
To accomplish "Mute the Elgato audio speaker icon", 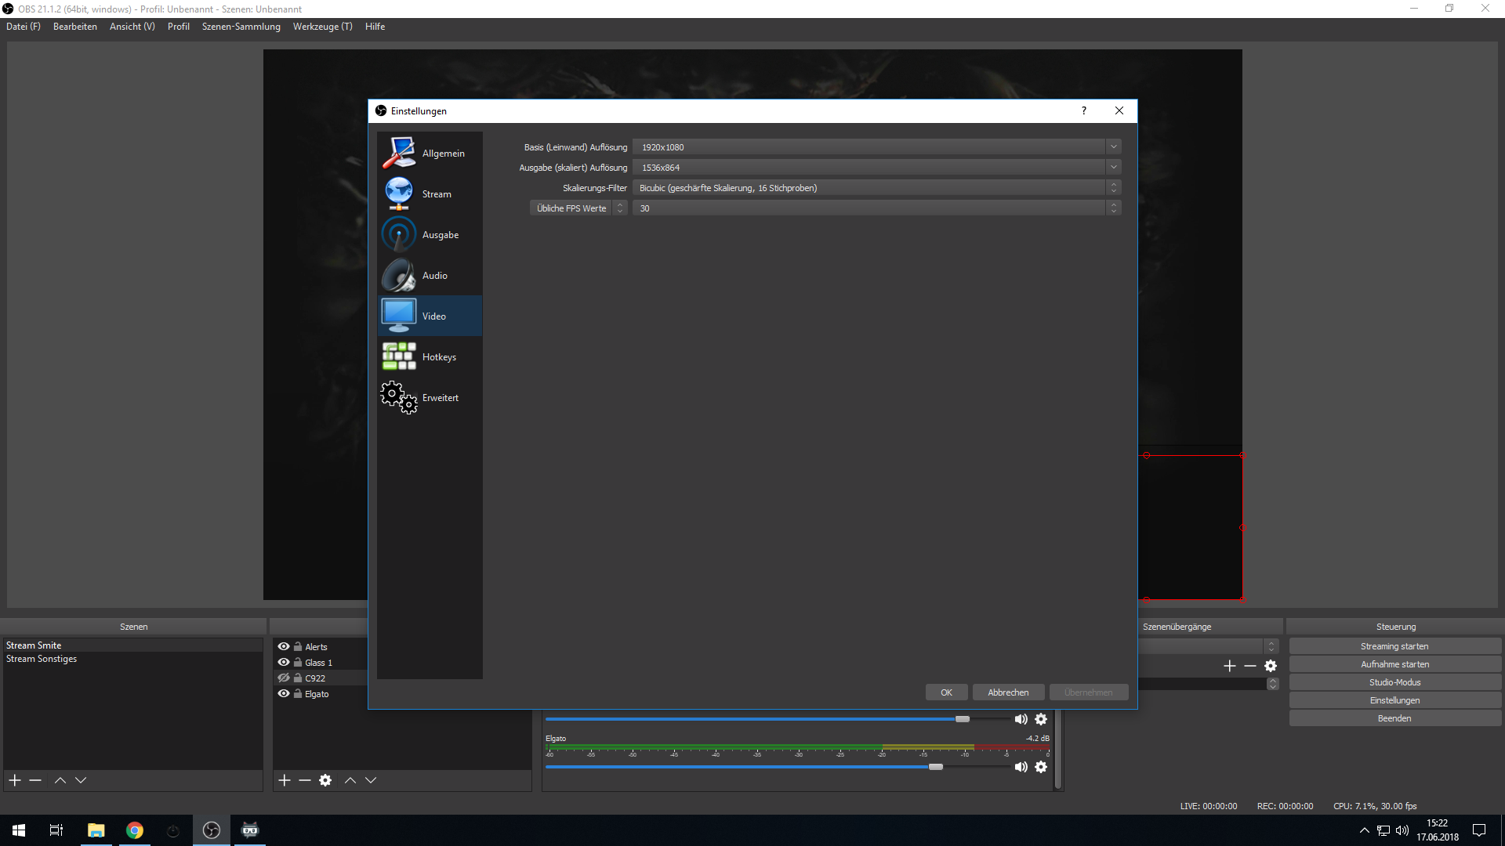I will (x=1021, y=767).
